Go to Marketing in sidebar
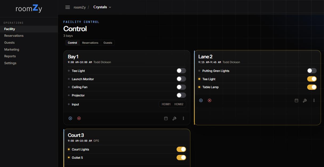Viewport: 324px width, 167px height. [x=29, y=50]
